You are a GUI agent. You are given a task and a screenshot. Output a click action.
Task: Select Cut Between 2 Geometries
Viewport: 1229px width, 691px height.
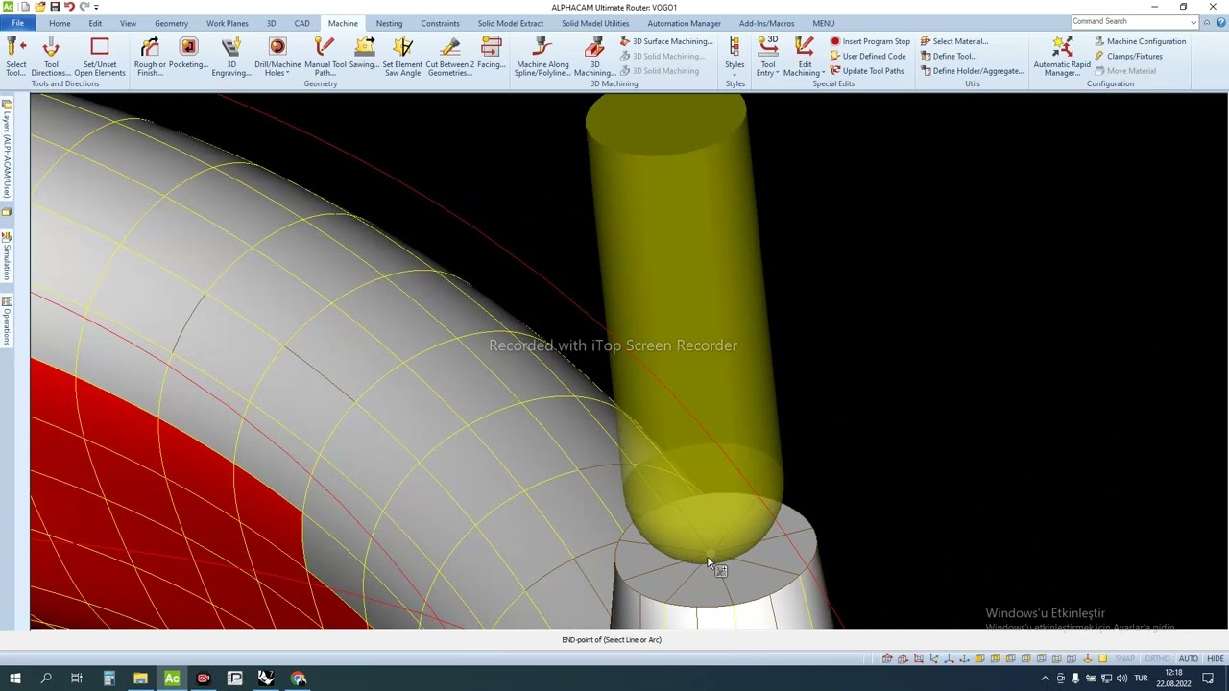pyautogui.click(x=449, y=58)
